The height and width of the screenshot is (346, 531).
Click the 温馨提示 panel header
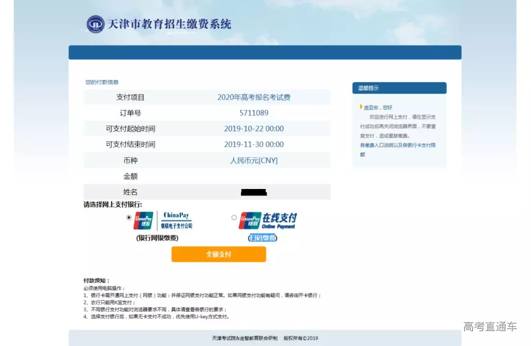(399, 88)
